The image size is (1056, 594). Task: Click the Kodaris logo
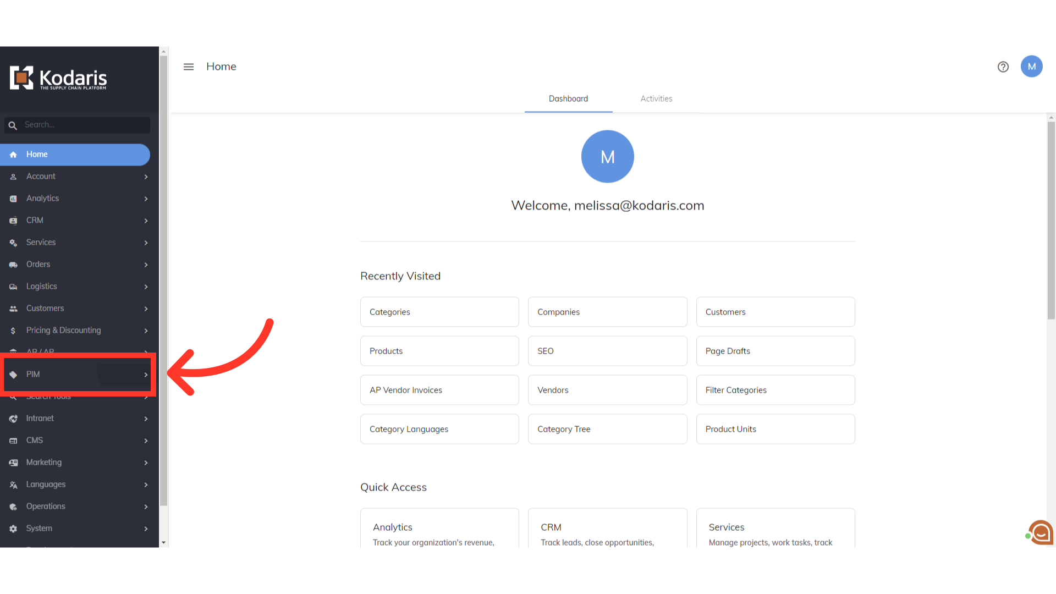58,78
